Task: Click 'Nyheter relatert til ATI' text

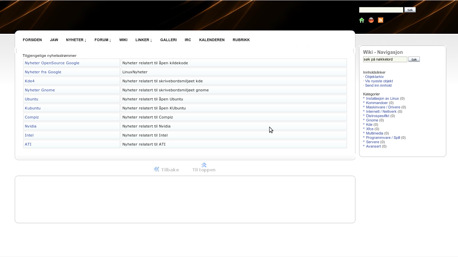Action: [x=144, y=144]
